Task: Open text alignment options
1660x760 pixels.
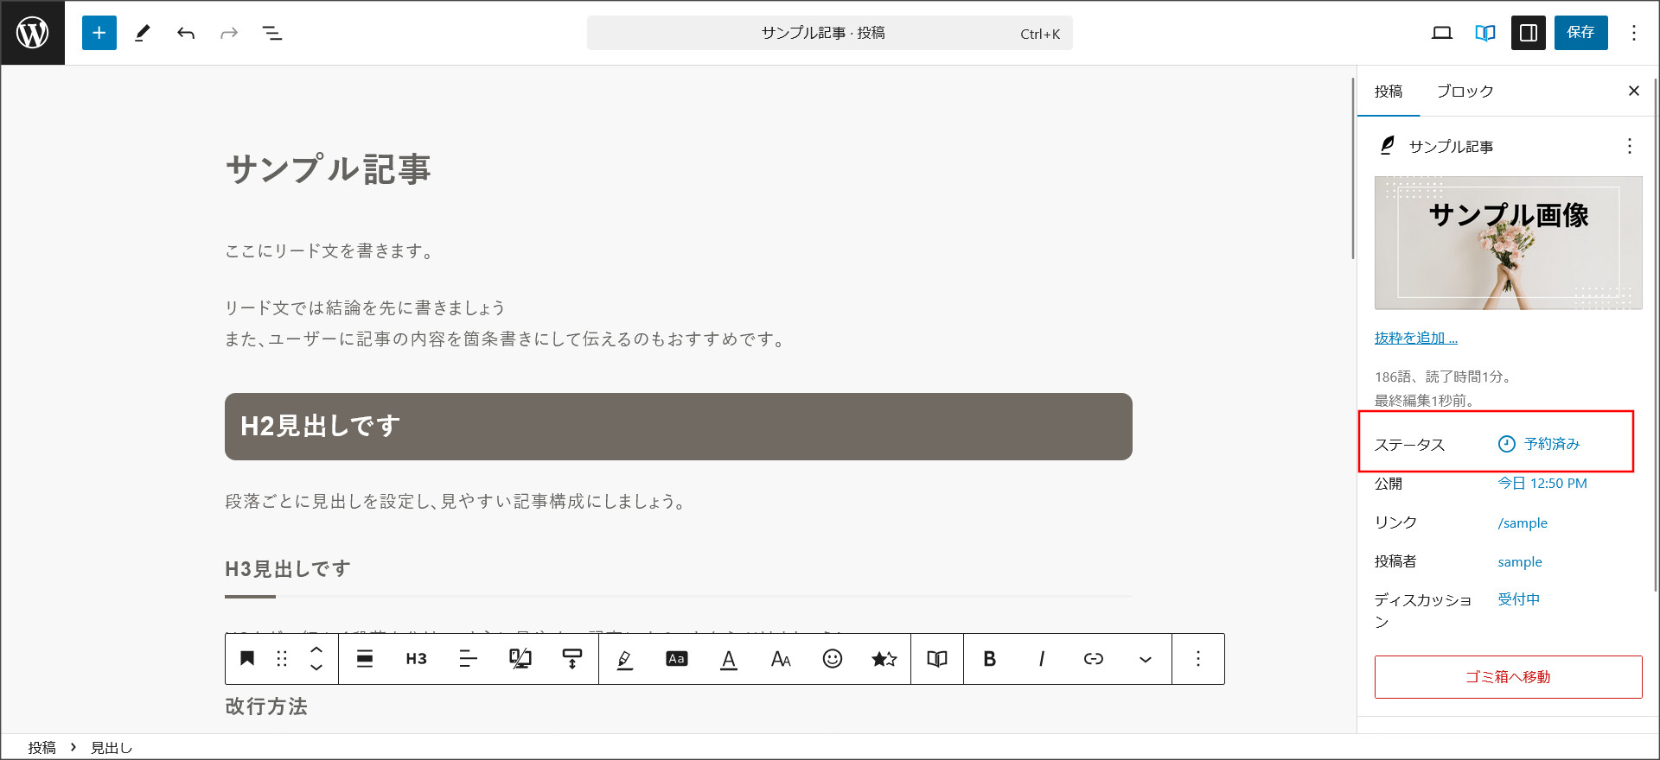Action: point(469,659)
